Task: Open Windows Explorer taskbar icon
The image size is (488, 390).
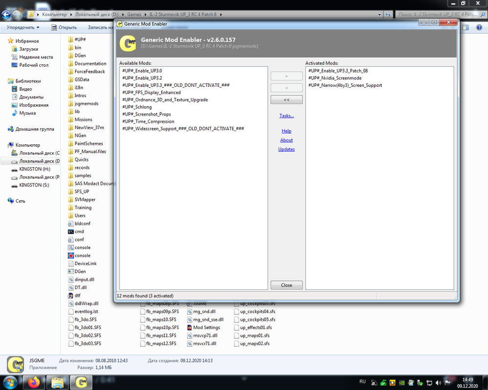Action: 58,382
